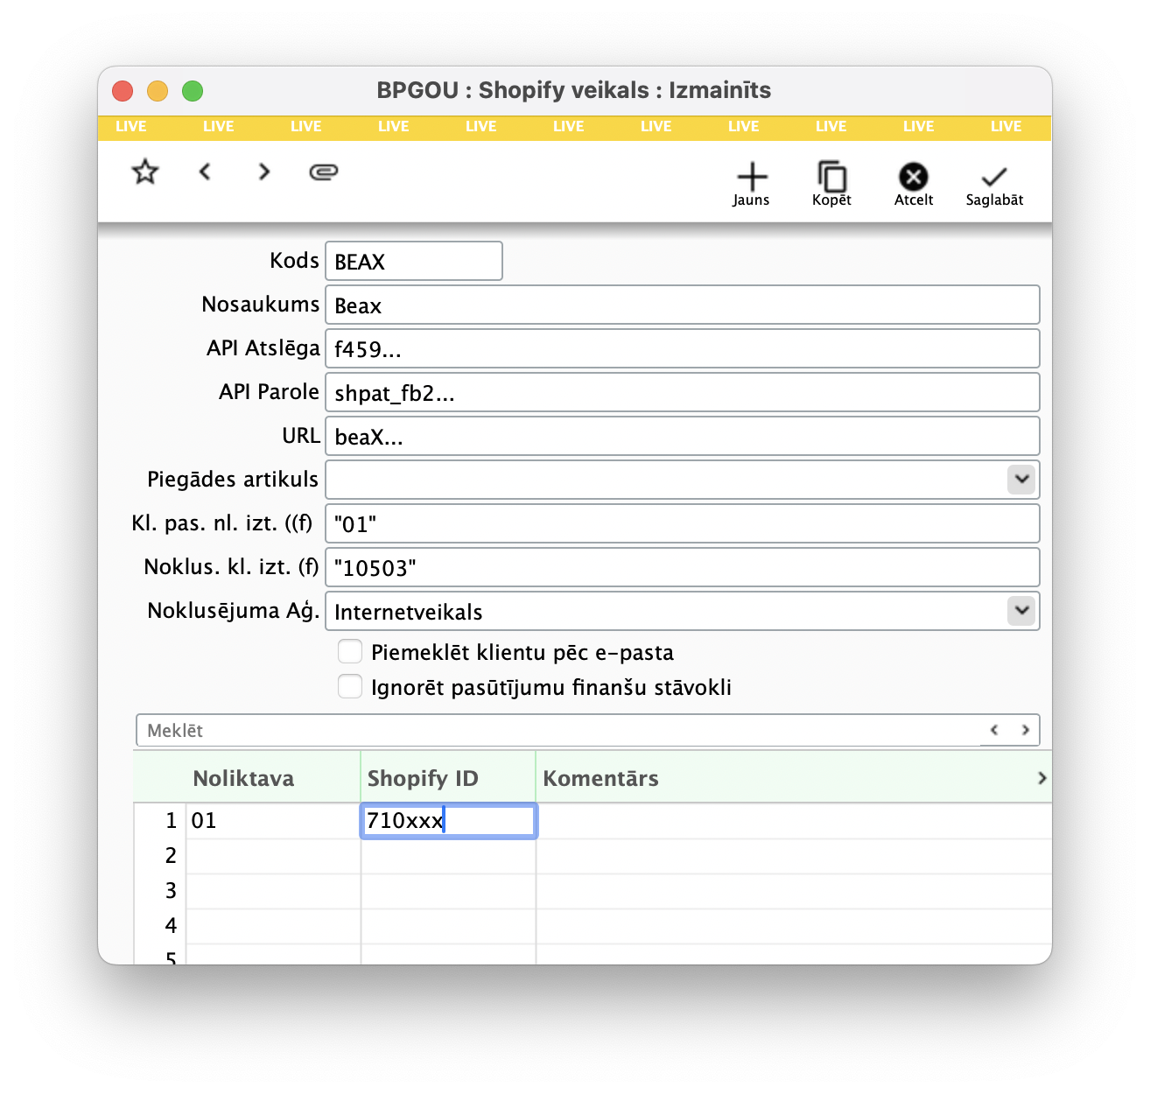Screen dimensions: 1150x1094
Task: Go to previous record arrow
Action: tap(205, 172)
